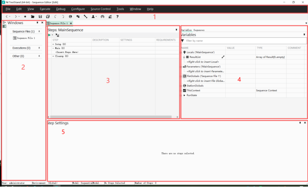Switch to the Variables tab

[186, 30]
